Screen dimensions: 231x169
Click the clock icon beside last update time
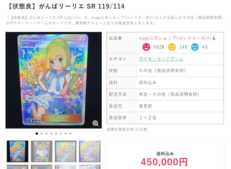pyautogui.click(x=108, y=130)
